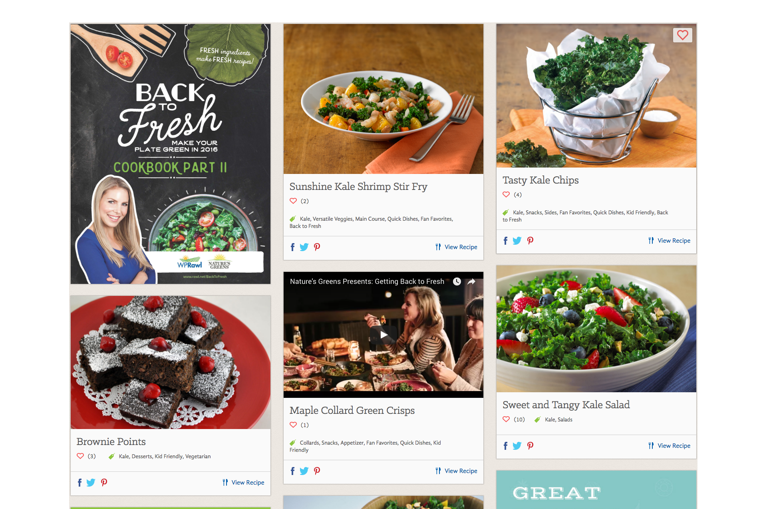Share Sweet and Tangy Kale Salad on Facebook
The image size is (767, 509).
(x=505, y=446)
